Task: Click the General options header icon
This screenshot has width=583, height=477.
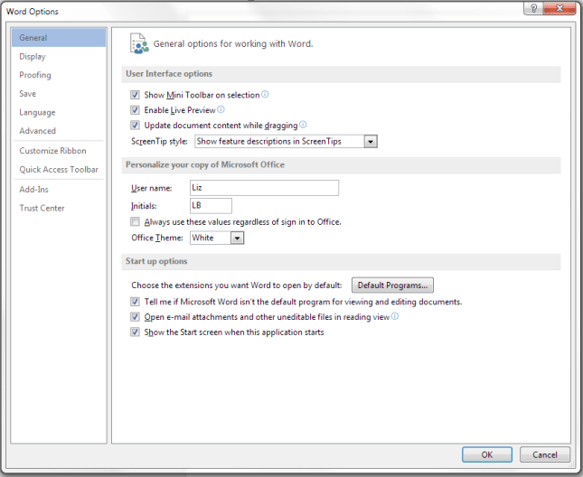Action: pyautogui.click(x=138, y=42)
